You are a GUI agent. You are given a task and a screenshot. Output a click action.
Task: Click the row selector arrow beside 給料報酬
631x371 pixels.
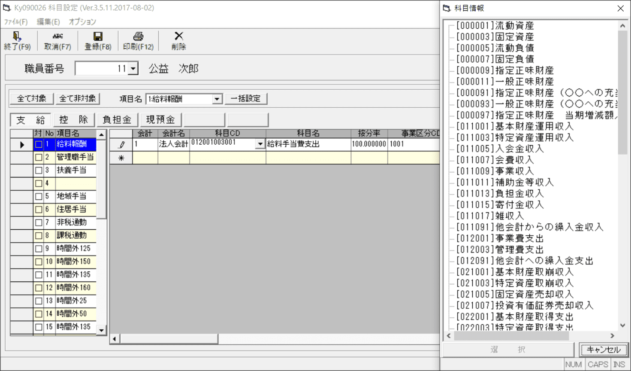pyautogui.click(x=22, y=145)
